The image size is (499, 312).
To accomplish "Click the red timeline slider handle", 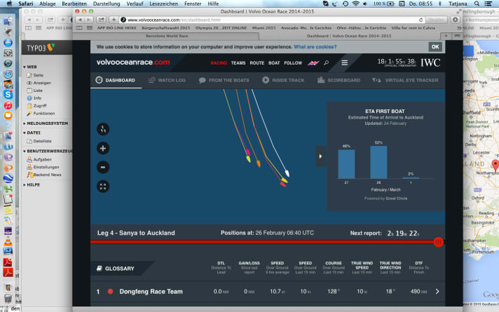I will coord(438,243).
